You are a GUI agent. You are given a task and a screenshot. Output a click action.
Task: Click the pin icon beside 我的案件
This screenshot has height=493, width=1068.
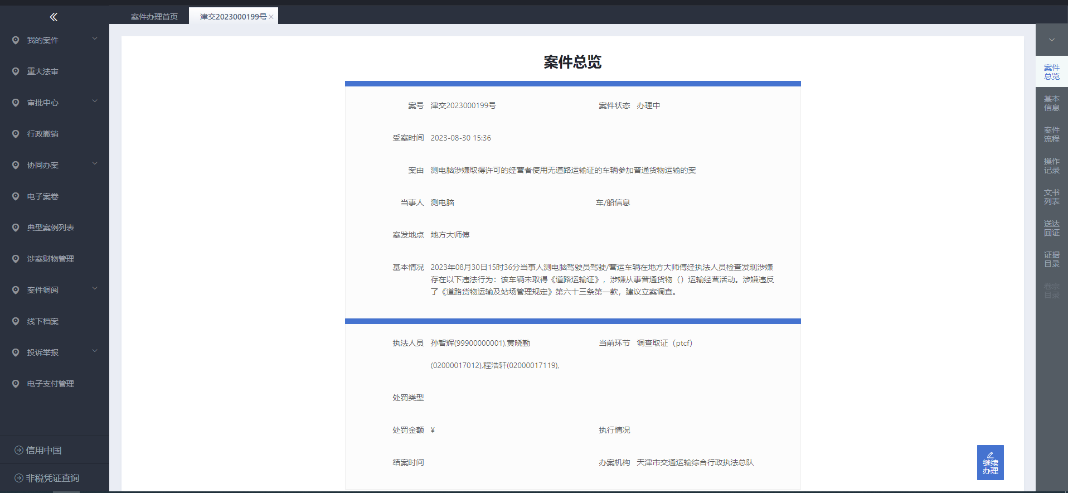click(16, 40)
